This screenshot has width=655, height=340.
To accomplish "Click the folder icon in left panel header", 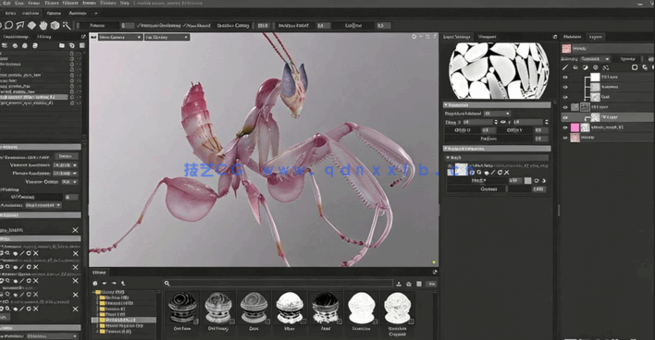I will pyautogui.click(x=62, y=45).
